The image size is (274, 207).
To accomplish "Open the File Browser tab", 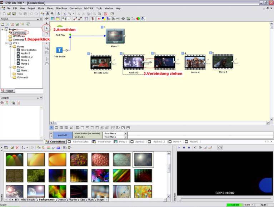I will coord(104,142).
